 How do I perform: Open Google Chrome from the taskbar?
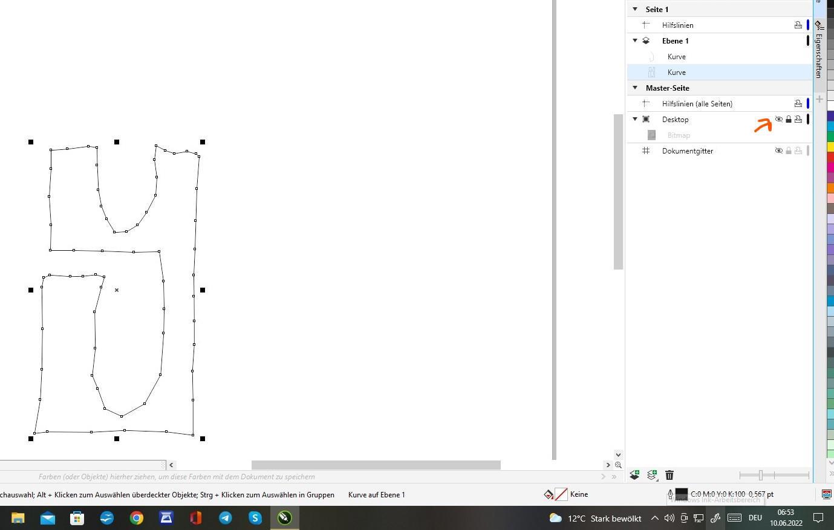pyautogui.click(x=137, y=518)
